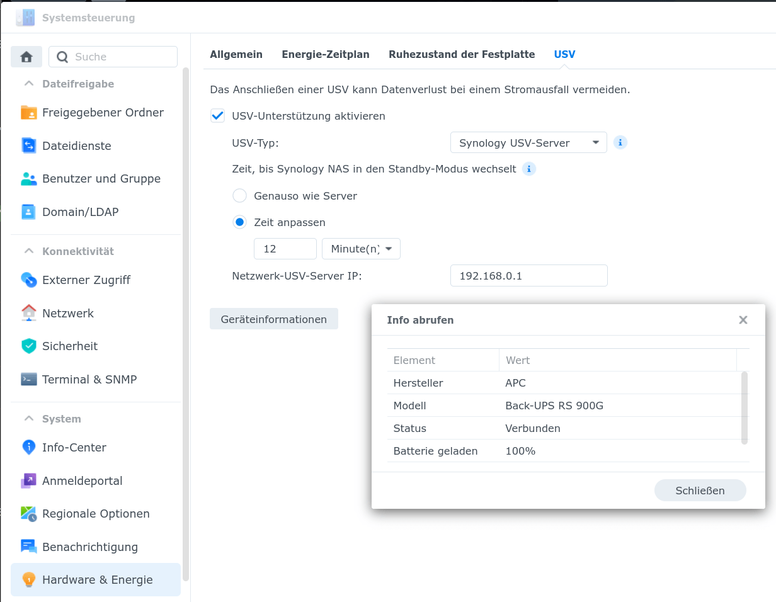Viewport: 776px width, 602px height.
Task: Open the USV-Typ Synology USV-Server dropdown
Action: 528,143
